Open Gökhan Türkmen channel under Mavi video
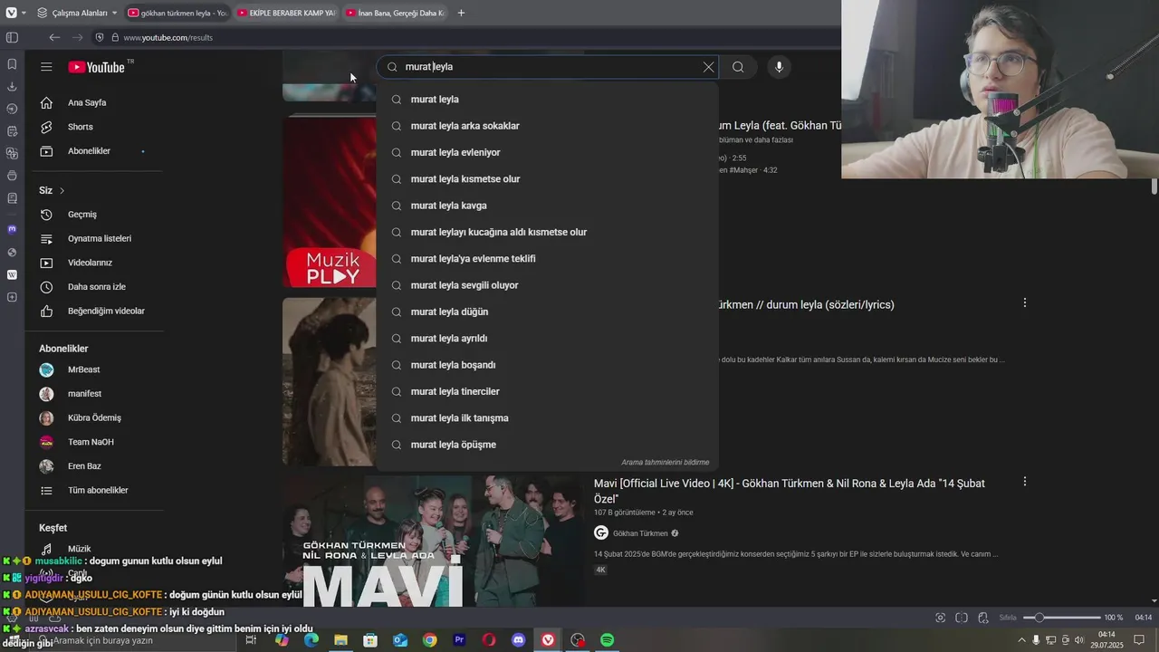 [640, 533]
